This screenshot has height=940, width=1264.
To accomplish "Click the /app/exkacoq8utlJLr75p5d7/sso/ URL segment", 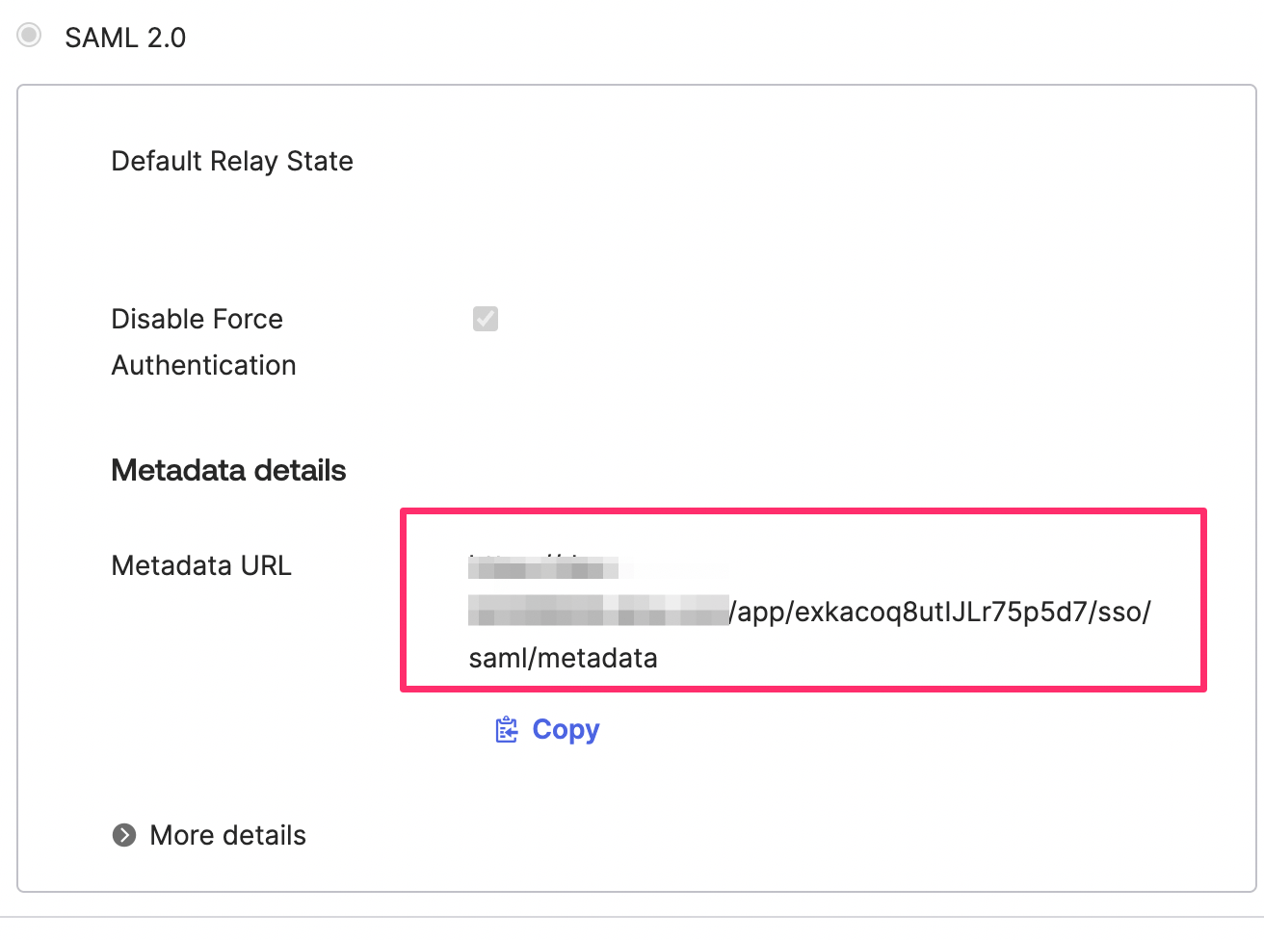I will pyautogui.click(x=940, y=612).
